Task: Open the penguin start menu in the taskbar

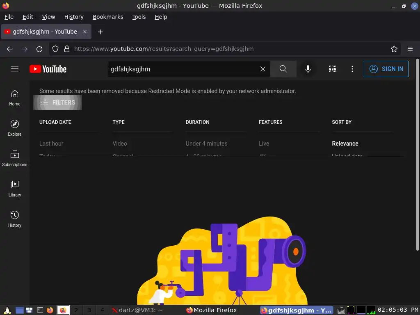Action: pyautogui.click(x=7, y=310)
